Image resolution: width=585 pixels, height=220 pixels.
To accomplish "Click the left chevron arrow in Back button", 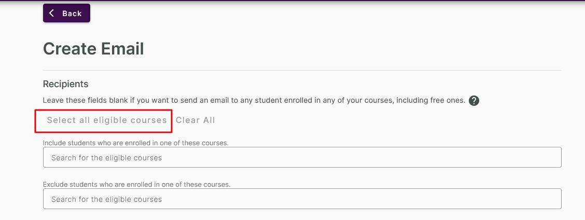I will click(51, 13).
